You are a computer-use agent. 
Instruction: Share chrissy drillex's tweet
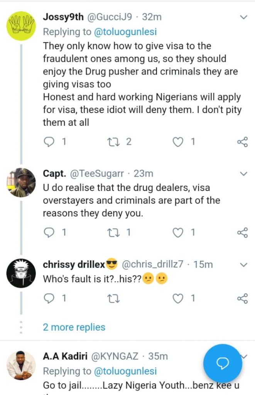pyautogui.click(x=242, y=298)
